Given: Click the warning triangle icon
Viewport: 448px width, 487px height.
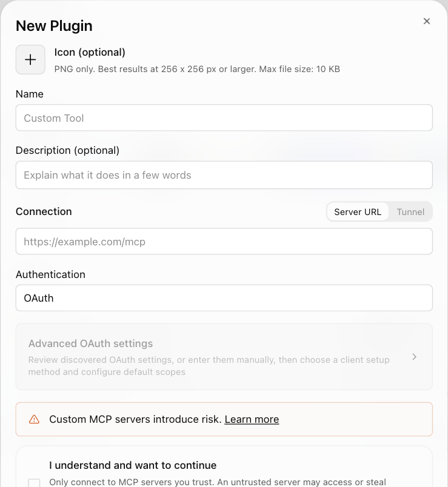Looking at the screenshot, I should click(34, 419).
